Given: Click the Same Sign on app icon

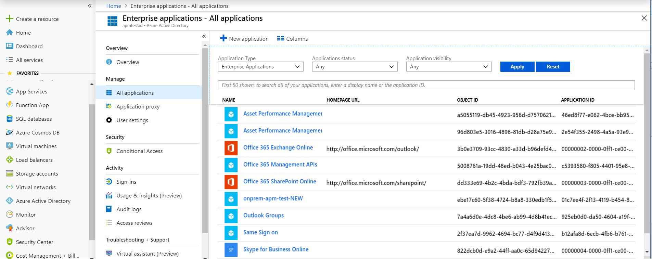Looking at the screenshot, I should (231, 233).
